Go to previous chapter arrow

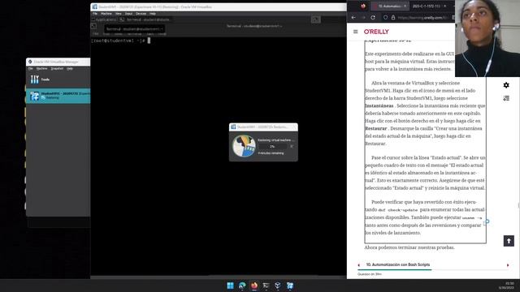coord(359,265)
